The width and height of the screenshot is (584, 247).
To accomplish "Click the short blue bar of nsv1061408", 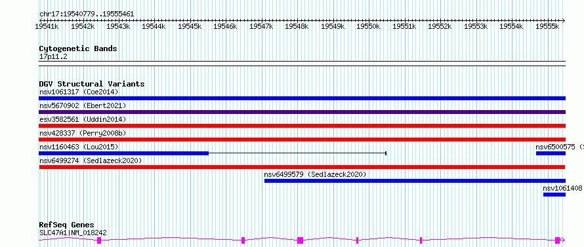I will (554, 195).
